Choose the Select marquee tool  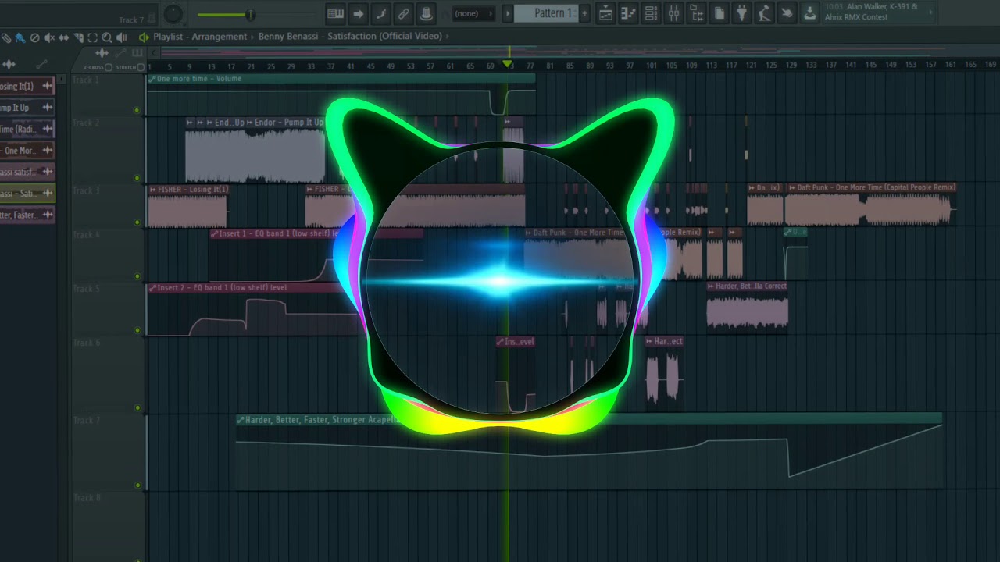(92, 37)
